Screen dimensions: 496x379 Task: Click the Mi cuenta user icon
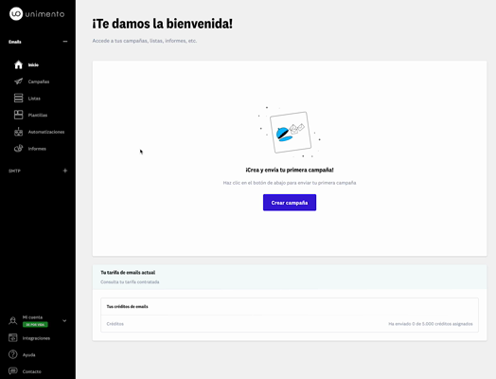click(x=13, y=321)
